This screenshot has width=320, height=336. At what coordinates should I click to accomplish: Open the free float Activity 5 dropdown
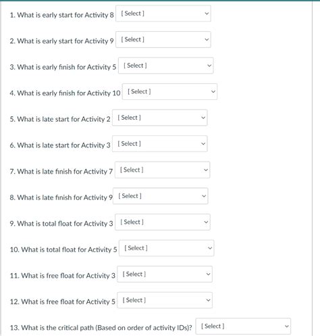pyautogui.click(x=165, y=300)
